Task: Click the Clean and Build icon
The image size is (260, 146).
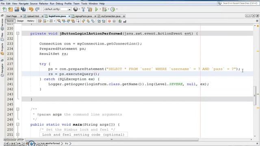Action: 90,9
